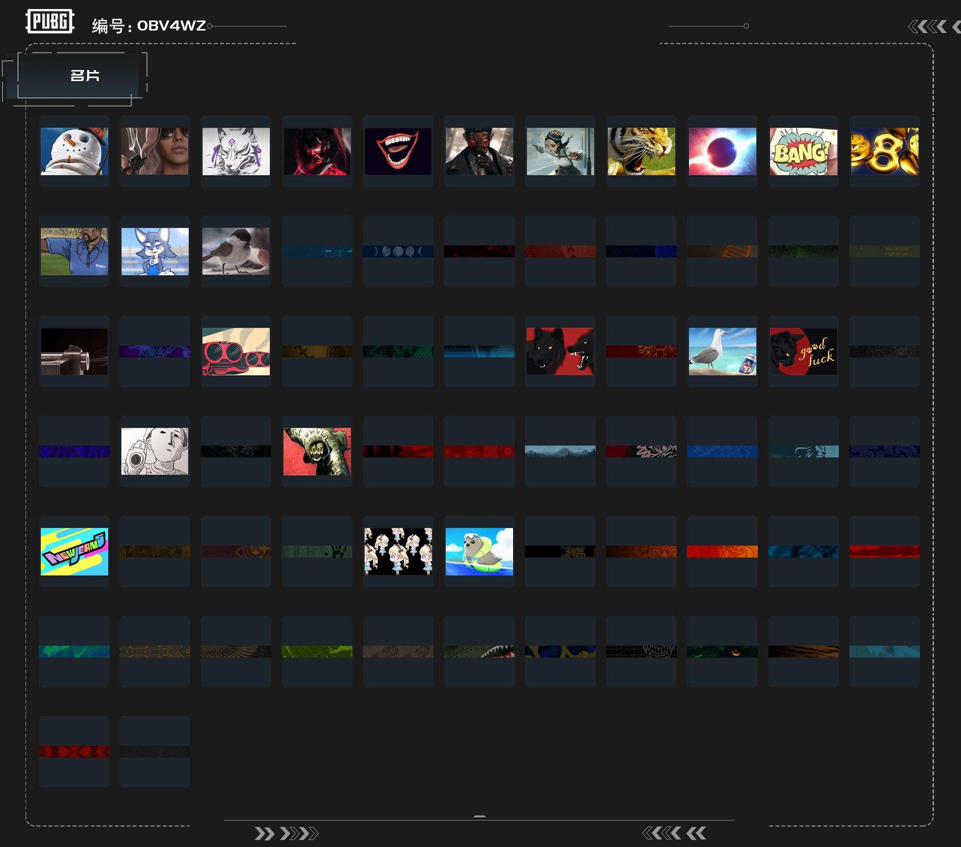Click the PUBG logo
Image resolution: width=961 pixels, height=847 pixels.
tap(50, 22)
